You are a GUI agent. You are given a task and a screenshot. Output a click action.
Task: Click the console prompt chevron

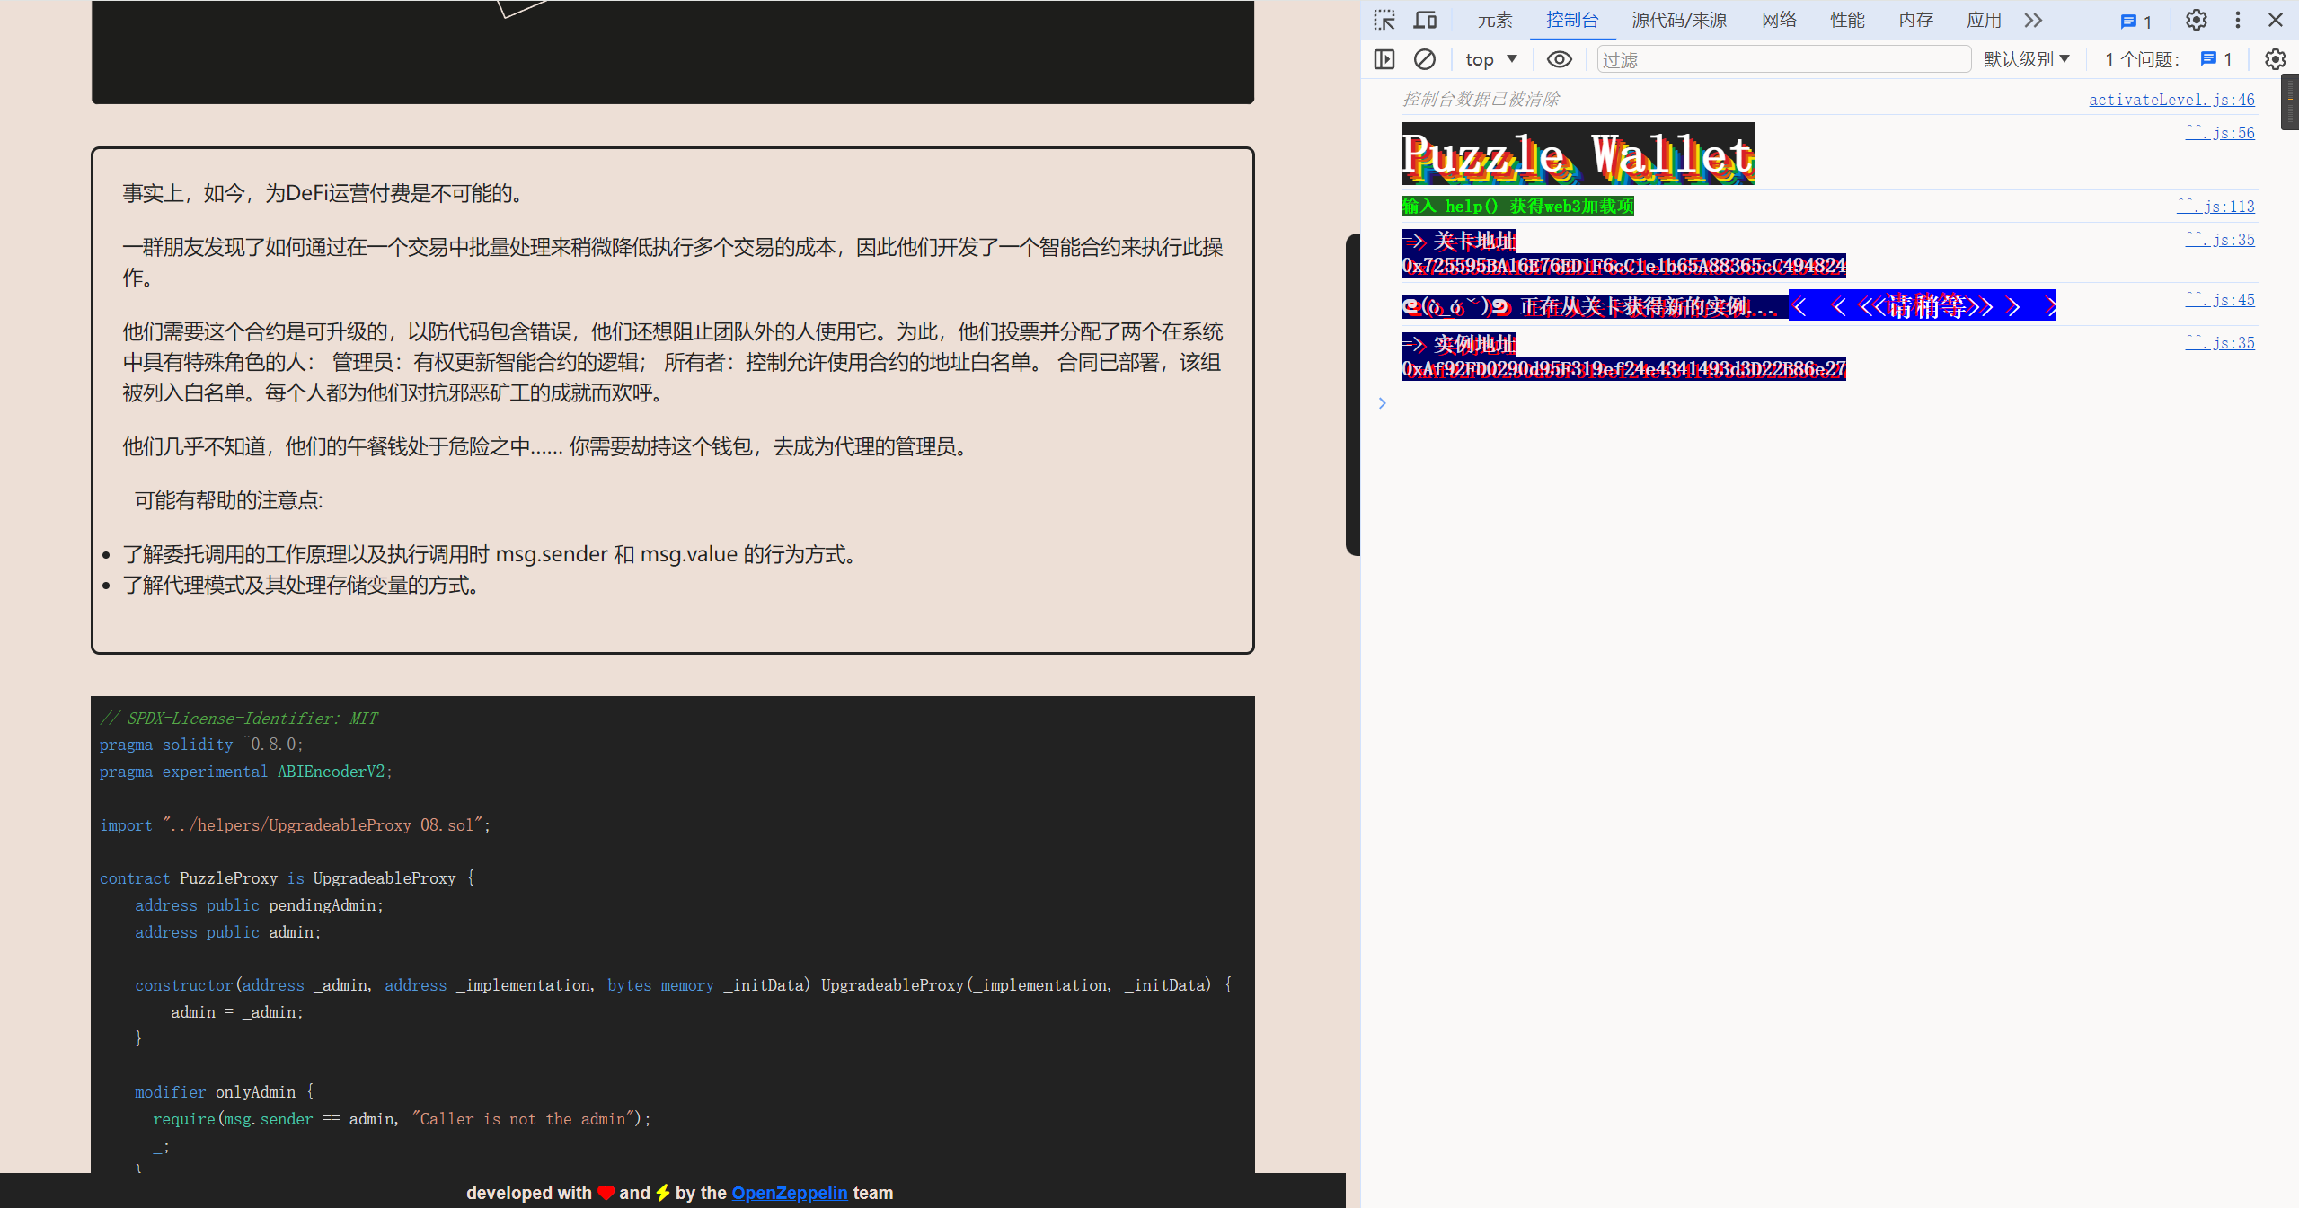tap(1383, 403)
